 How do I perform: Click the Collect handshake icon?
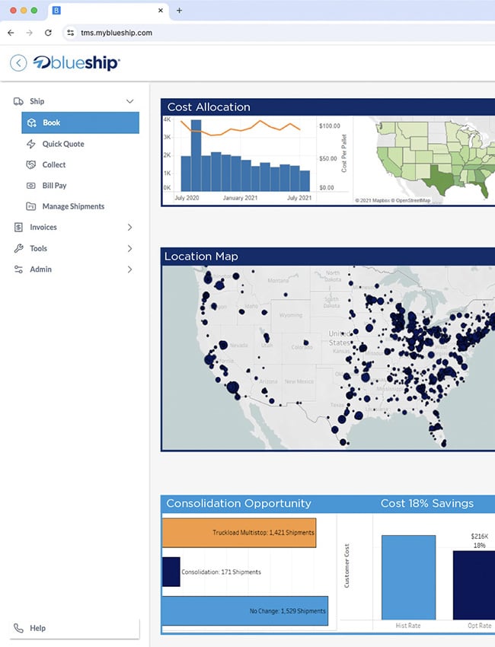[31, 164]
